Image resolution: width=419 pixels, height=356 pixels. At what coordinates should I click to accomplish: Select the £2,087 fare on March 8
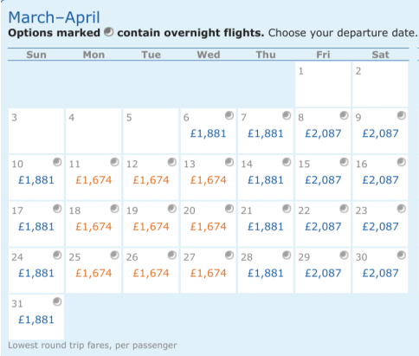click(x=323, y=133)
